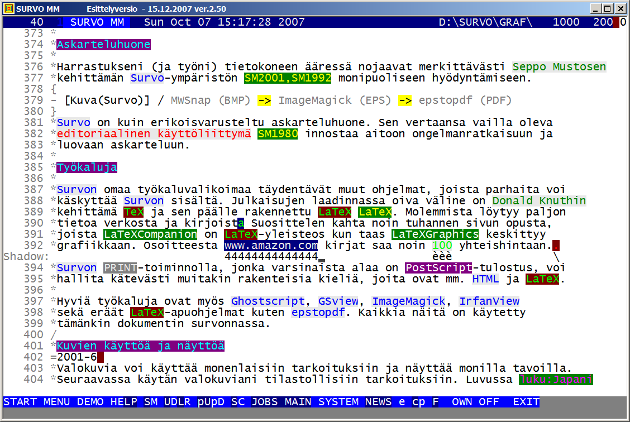Click the HTML word on line 395
630x422 pixels.
[x=485, y=279]
